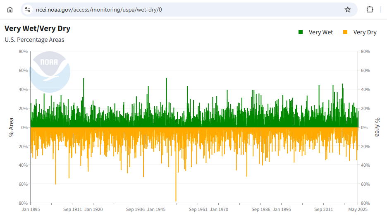387x218 pixels.
Task: Select the U.S. Percentage Areas subtitle
Action: (34, 40)
